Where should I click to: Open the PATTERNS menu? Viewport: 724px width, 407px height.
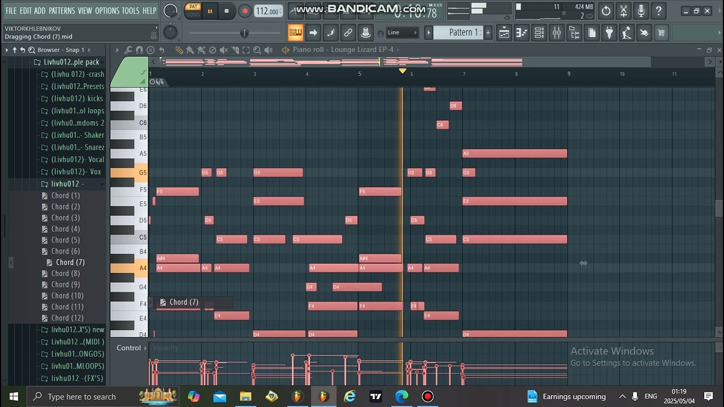tap(62, 11)
